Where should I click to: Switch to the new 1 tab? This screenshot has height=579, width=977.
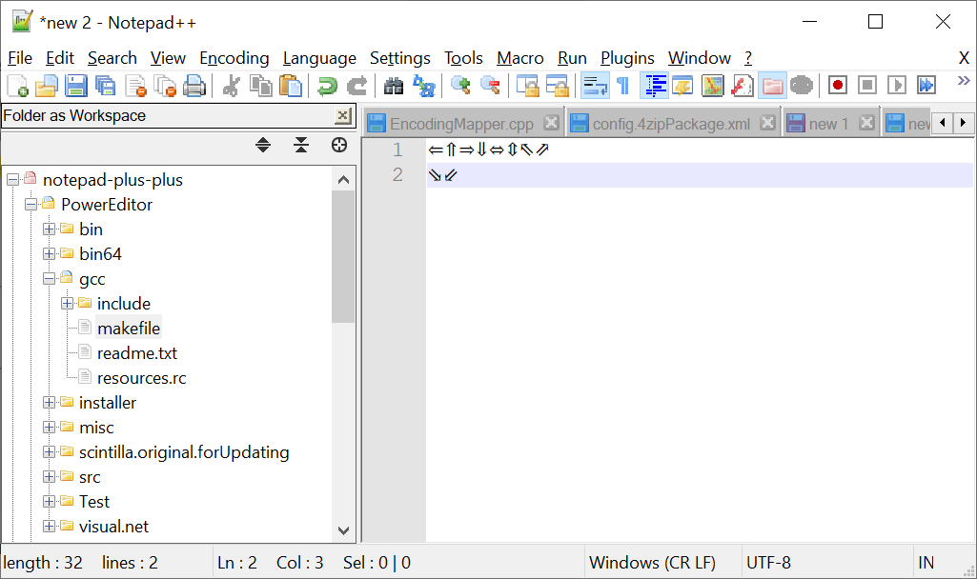828,124
